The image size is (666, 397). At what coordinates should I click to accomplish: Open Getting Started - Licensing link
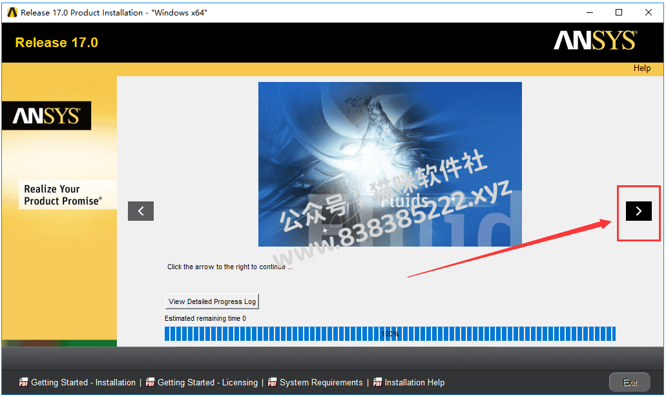208,383
